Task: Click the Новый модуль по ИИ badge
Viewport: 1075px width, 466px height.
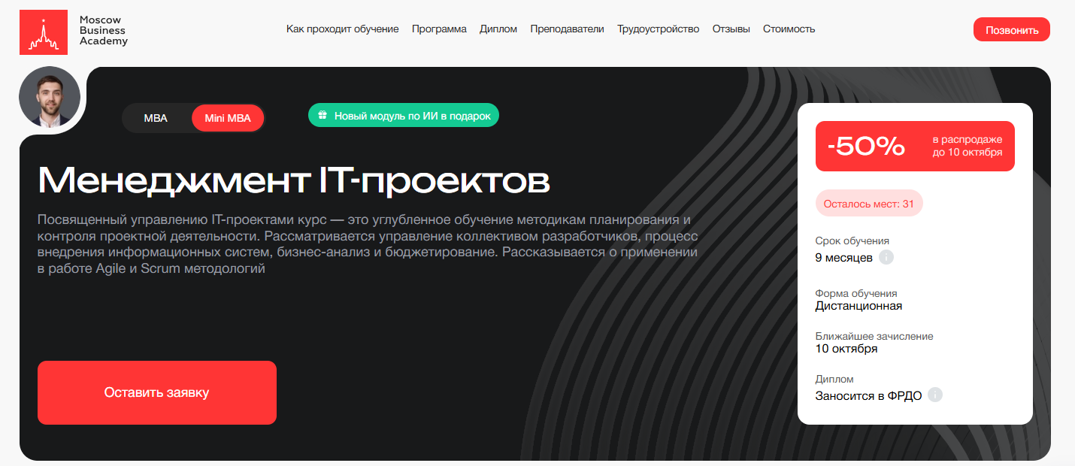Action: tap(404, 116)
